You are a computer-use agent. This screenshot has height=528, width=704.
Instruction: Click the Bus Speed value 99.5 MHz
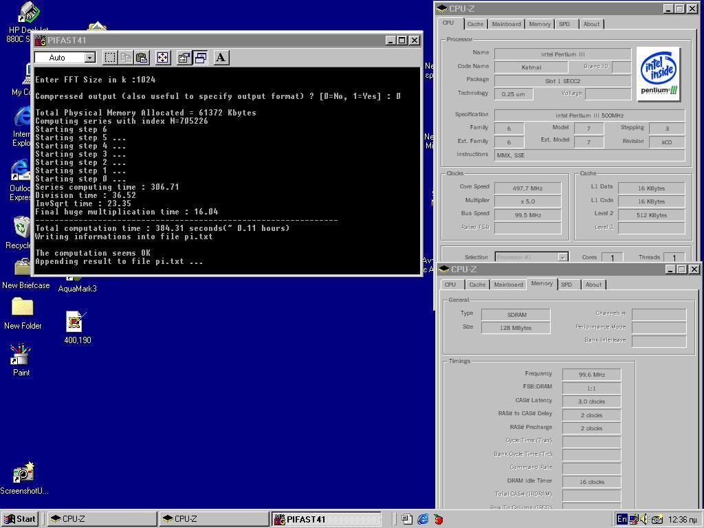pos(527,215)
